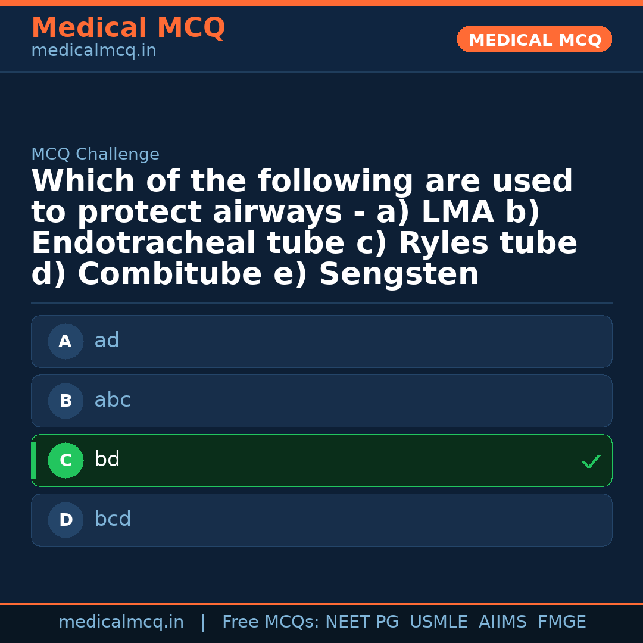643x643 pixels.
Task: Click the green checkmark on option C
Action: 591,461
